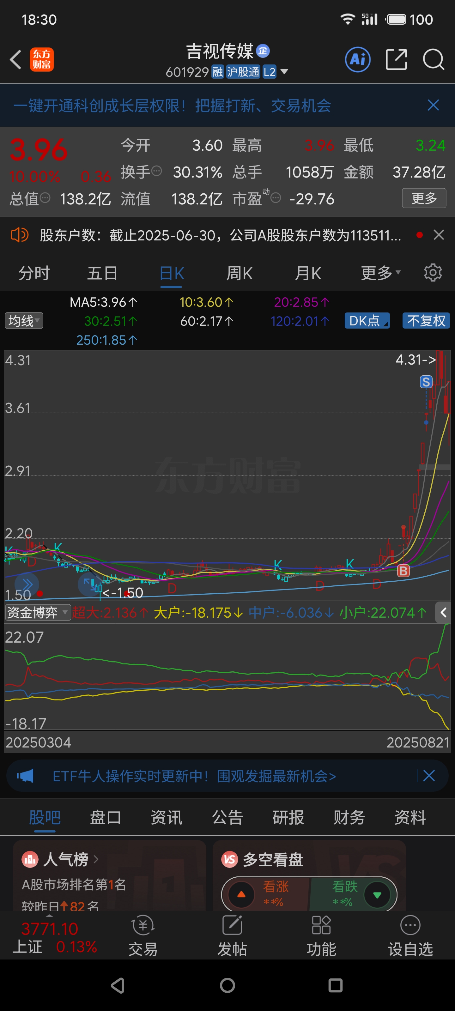This screenshot has height=1011, width=455.
Task: Tap the 沪股通 badge
Action: (x=243, y=72)
